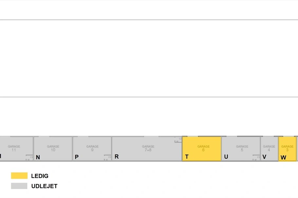
Task: Click the toilet icon in Garage 5
Action: coord(256,158)
